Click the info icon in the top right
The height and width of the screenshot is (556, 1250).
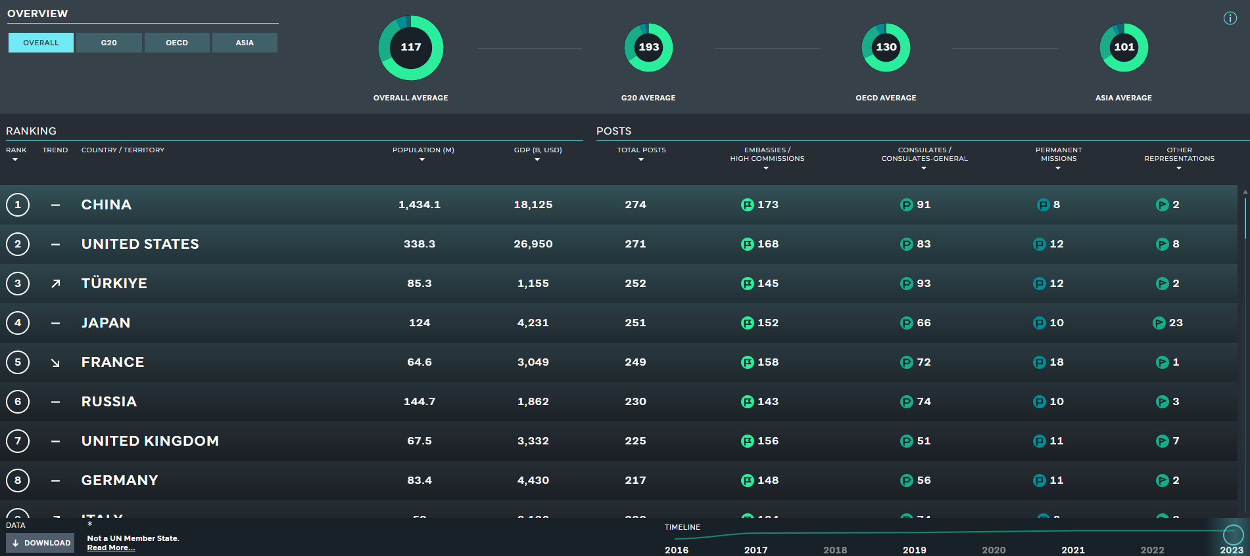coord(1230,18)
